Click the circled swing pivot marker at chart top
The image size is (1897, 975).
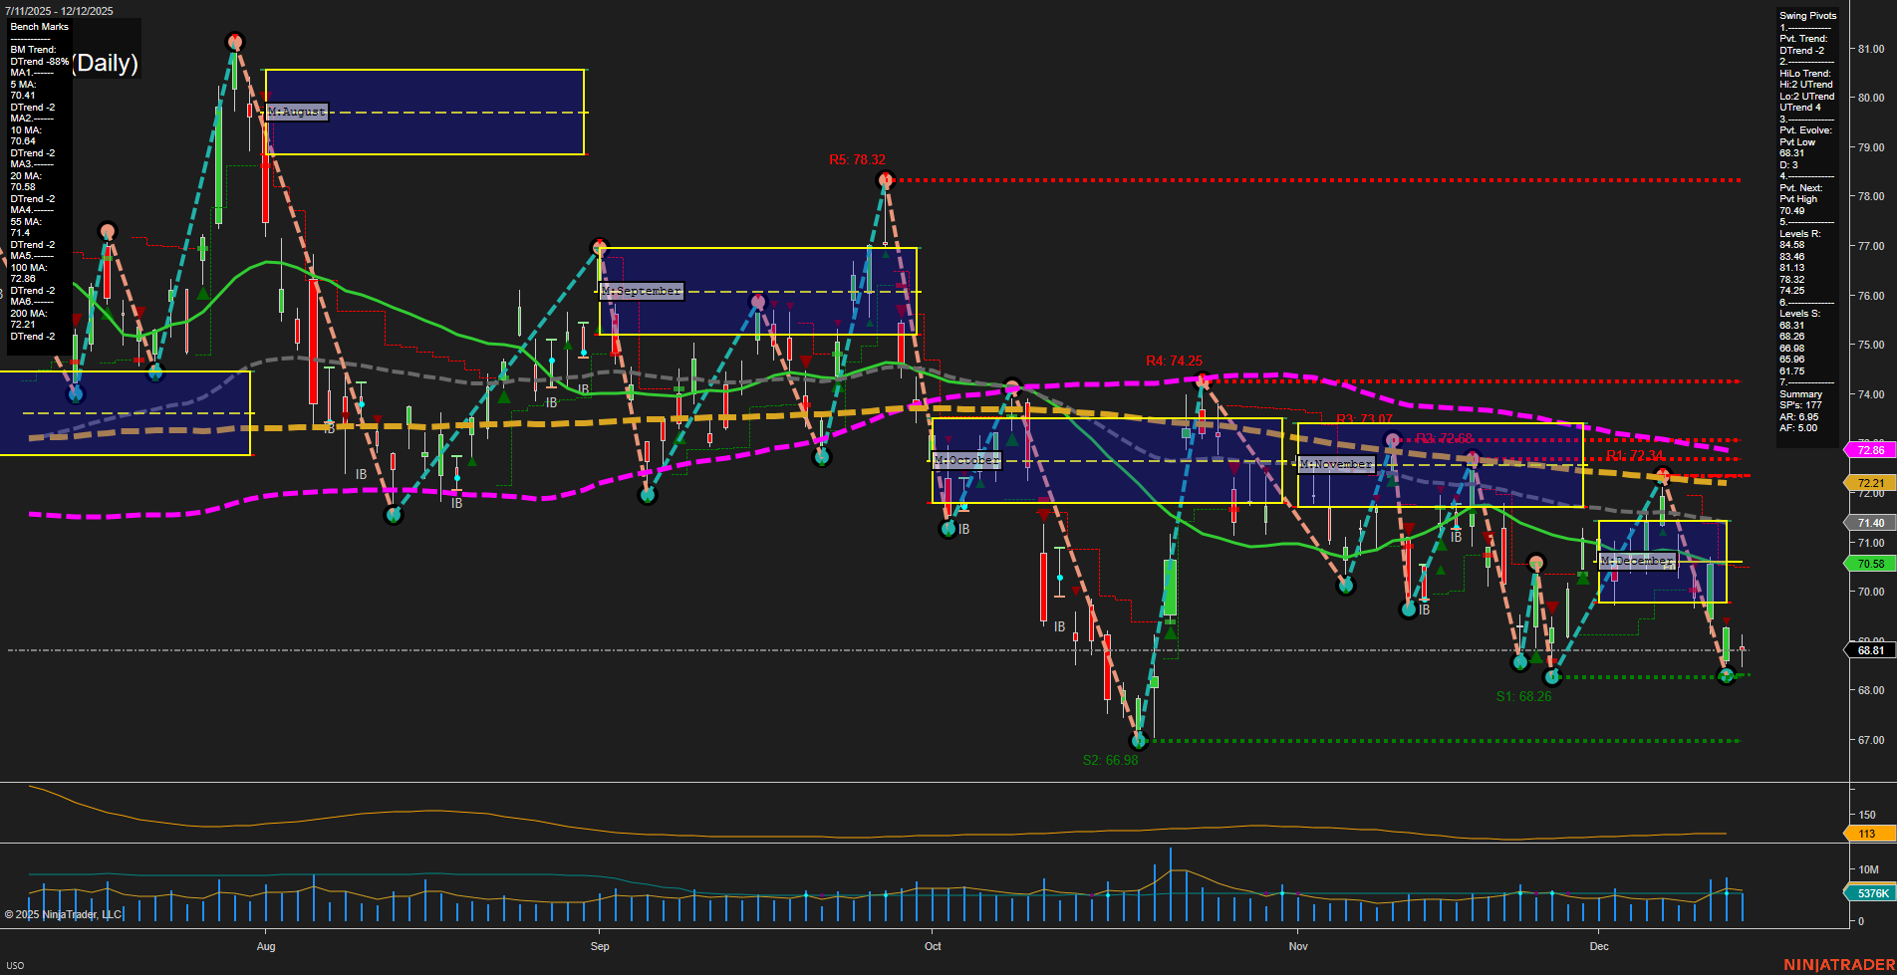(x=235, y=41)
